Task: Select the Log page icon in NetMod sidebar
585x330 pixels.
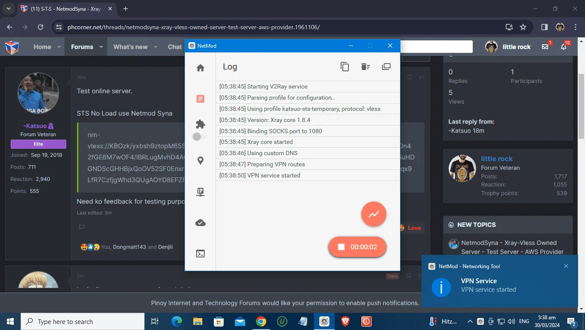Action: 200,99
